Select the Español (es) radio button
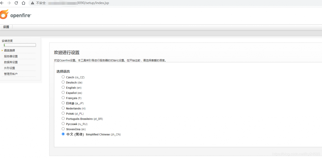Viewport: 322px width, 158px height. coord(63,93)
